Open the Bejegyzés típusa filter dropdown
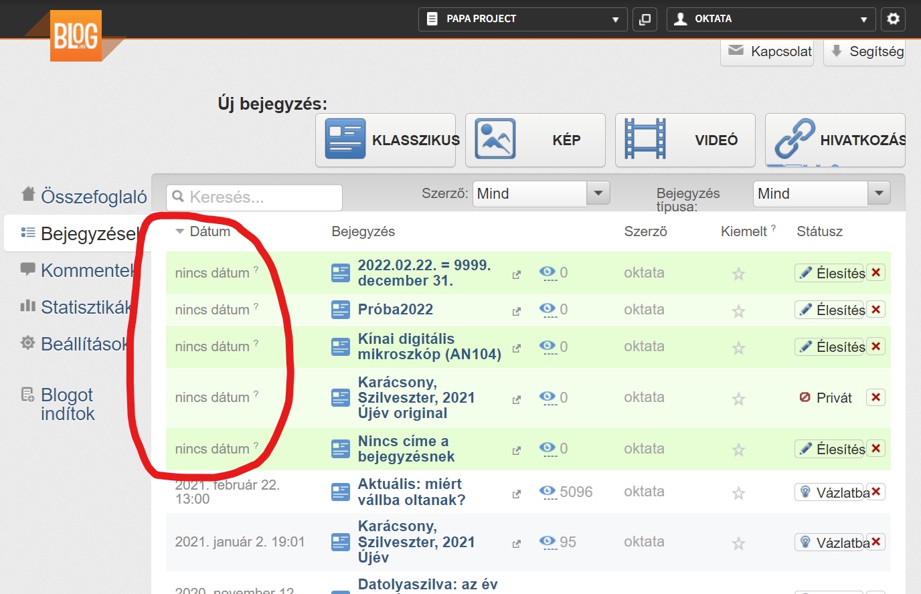Image resolution: width=921 pixels, height=594 pixels. pos(821,193)
